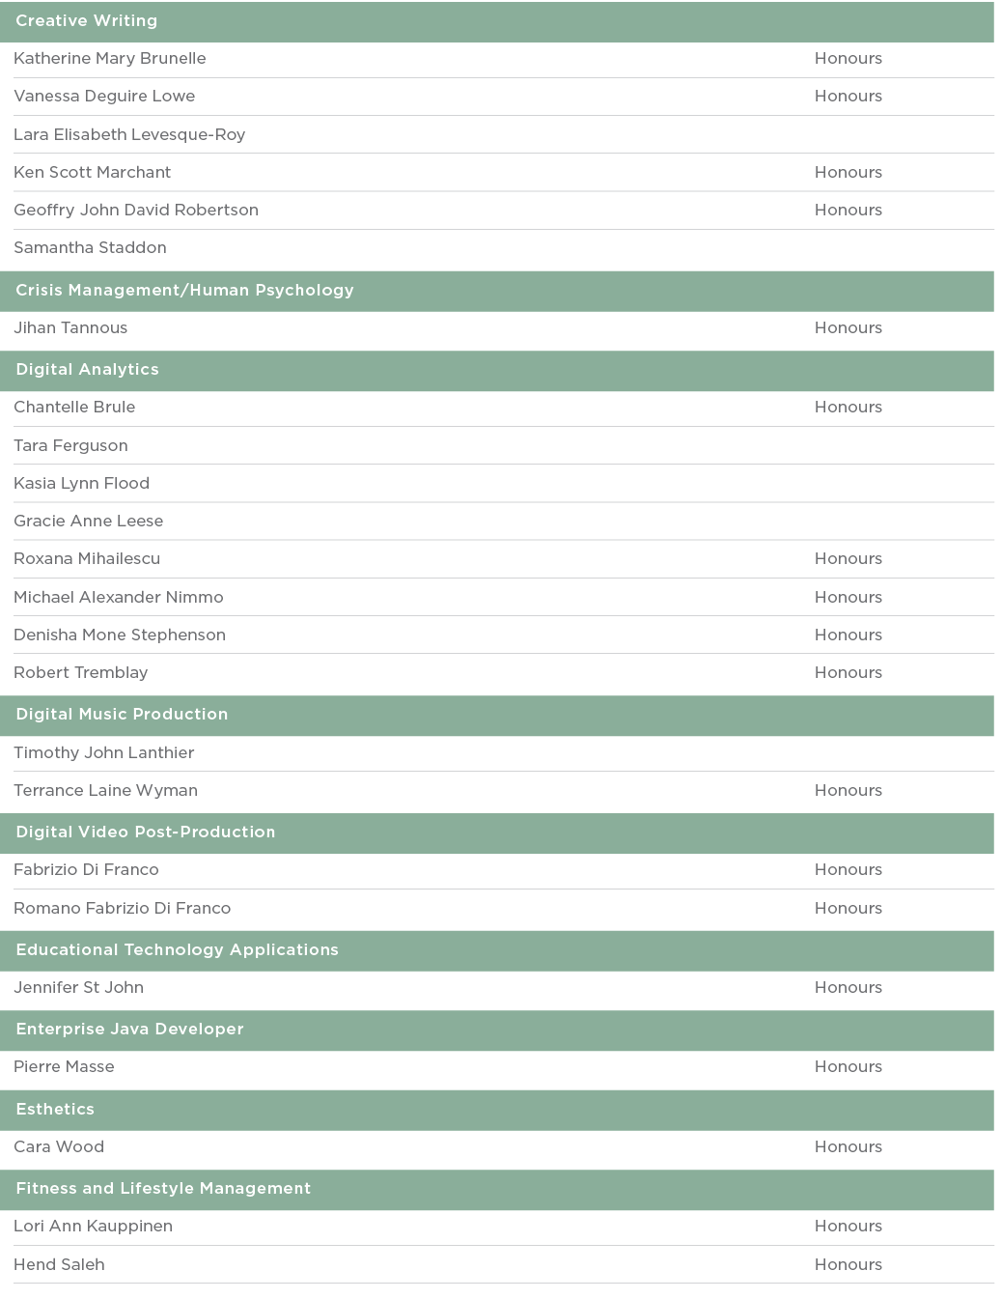Select the name Katherine Mary Brunelle

pyautogui.click(x=109, y=59)
